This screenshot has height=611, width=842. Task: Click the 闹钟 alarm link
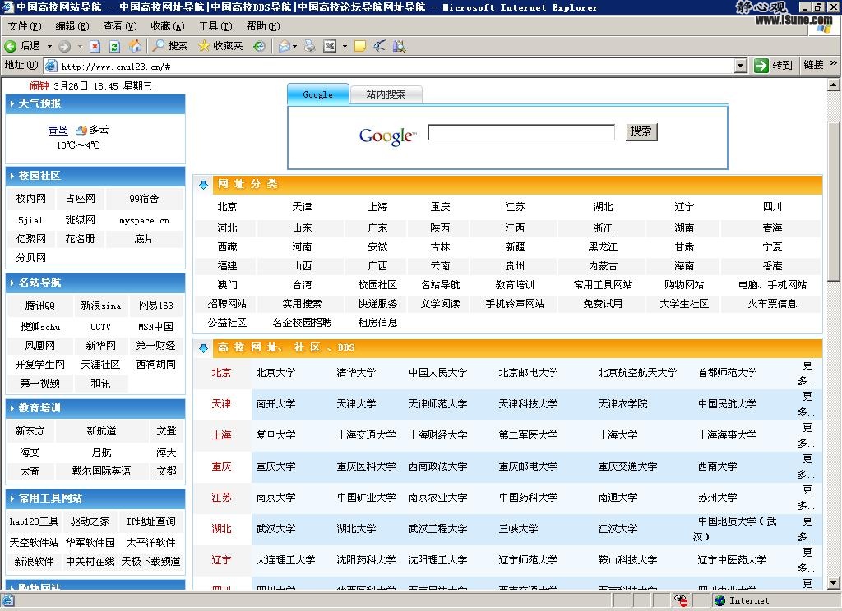(x=39, y=86)
